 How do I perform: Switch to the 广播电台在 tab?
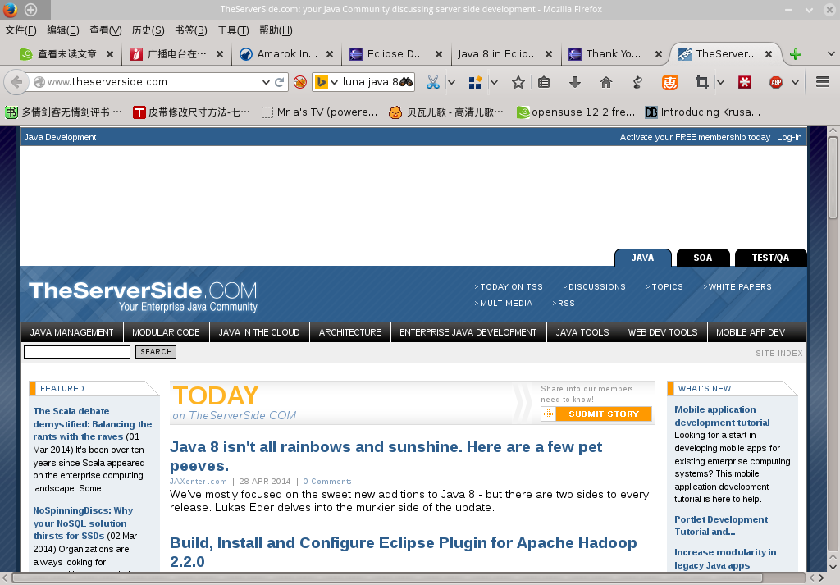pos(176,54)
